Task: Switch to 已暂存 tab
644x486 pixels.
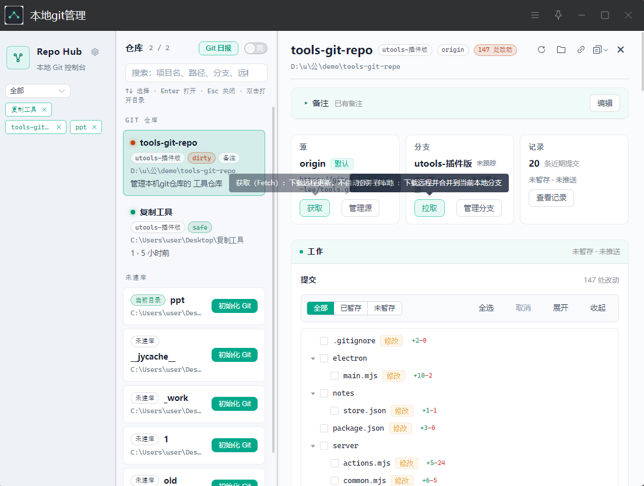Action: tap(351, 308)
